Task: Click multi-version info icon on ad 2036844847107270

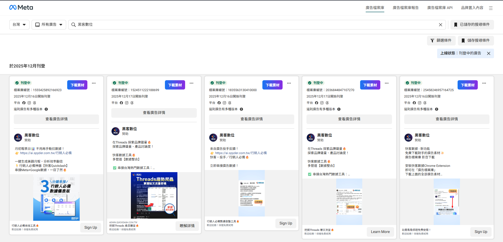Action: pyautogui.click(x=339, y=109)
